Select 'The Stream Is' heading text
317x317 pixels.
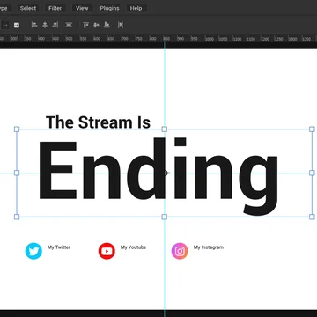(x=98, y=122)
